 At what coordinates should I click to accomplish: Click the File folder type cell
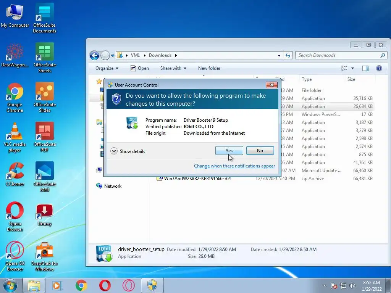click(312, 90)
